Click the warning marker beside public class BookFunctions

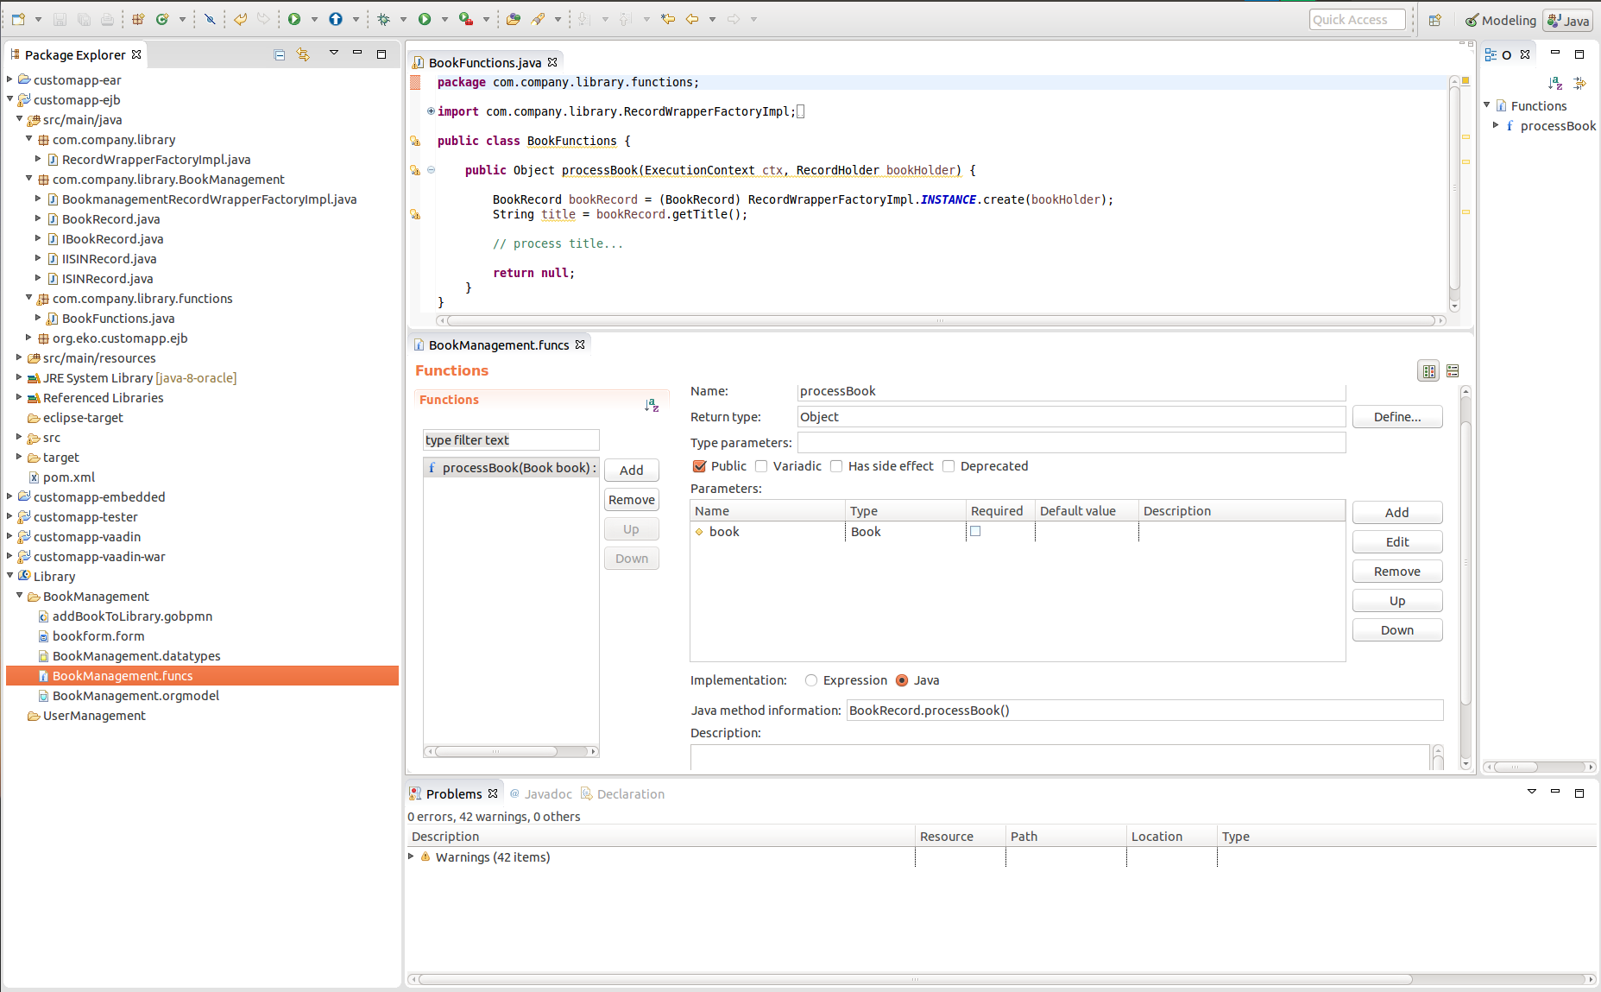415,141
